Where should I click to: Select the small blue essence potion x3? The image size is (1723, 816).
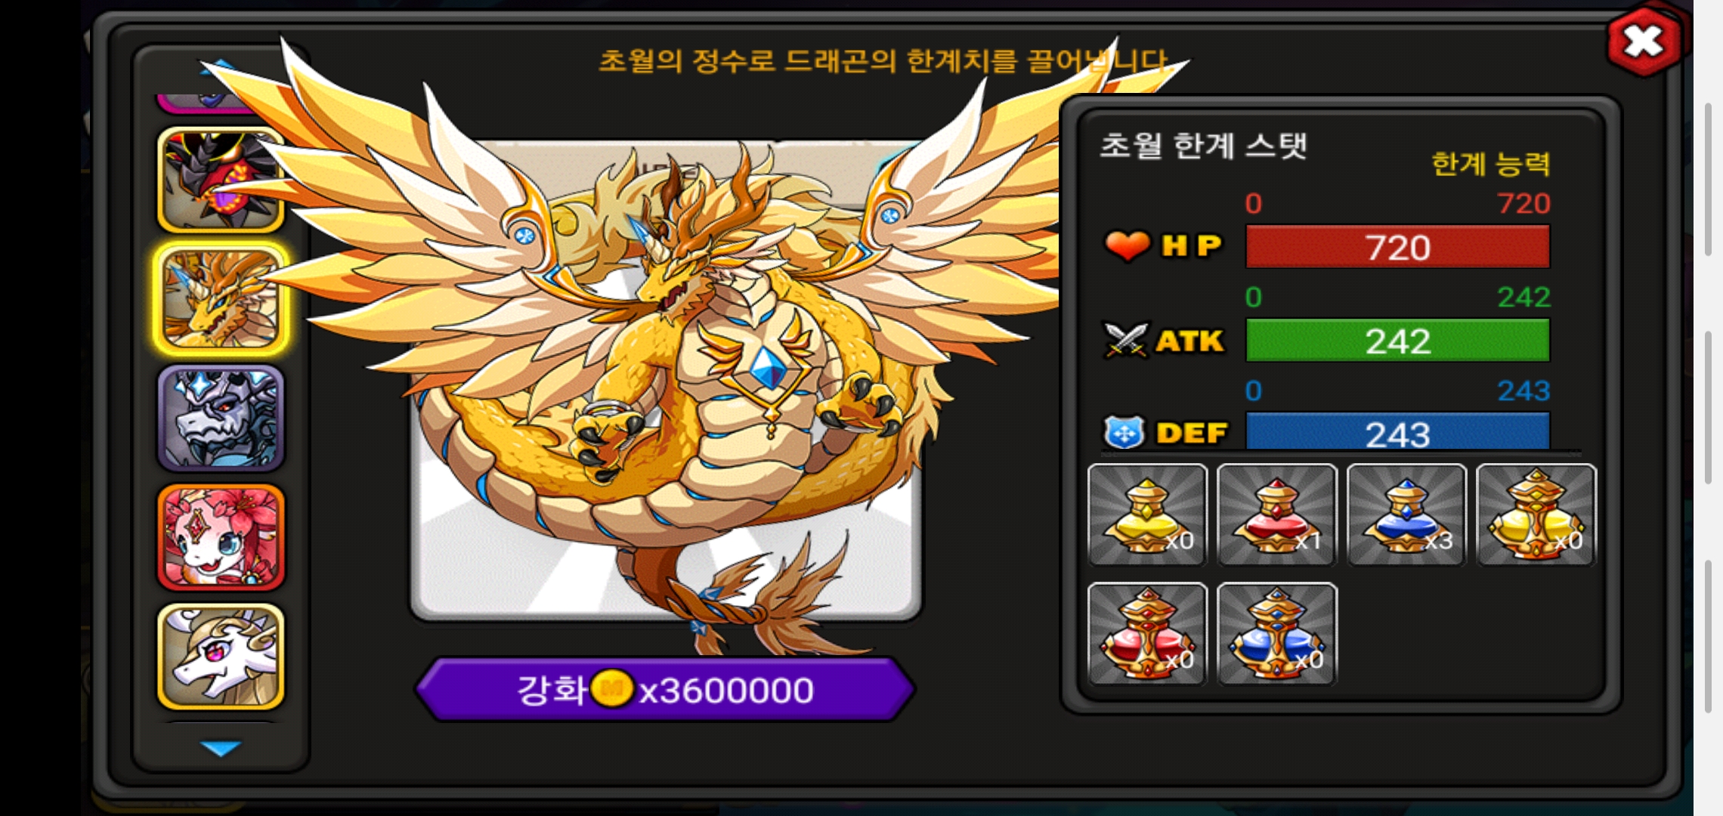tap(1407, 515)
